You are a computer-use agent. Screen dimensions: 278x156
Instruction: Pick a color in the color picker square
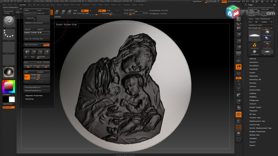click(9, 87)
